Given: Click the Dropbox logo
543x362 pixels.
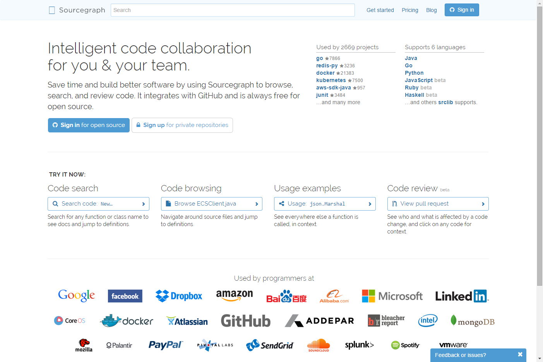Looking at the screenshot, I should pos(179,296).
